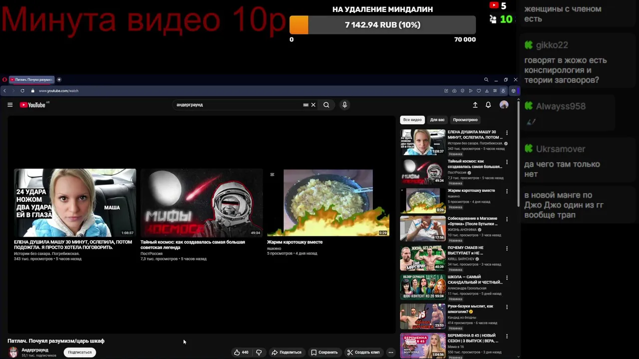Open Андерграунд channel avatar
639x359 pixels.
click(13, 352)
